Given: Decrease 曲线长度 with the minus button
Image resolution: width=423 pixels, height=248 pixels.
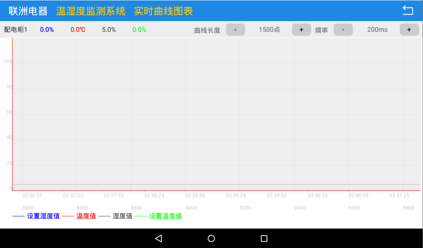Looking at the screenshot, I should coord(235,29).
